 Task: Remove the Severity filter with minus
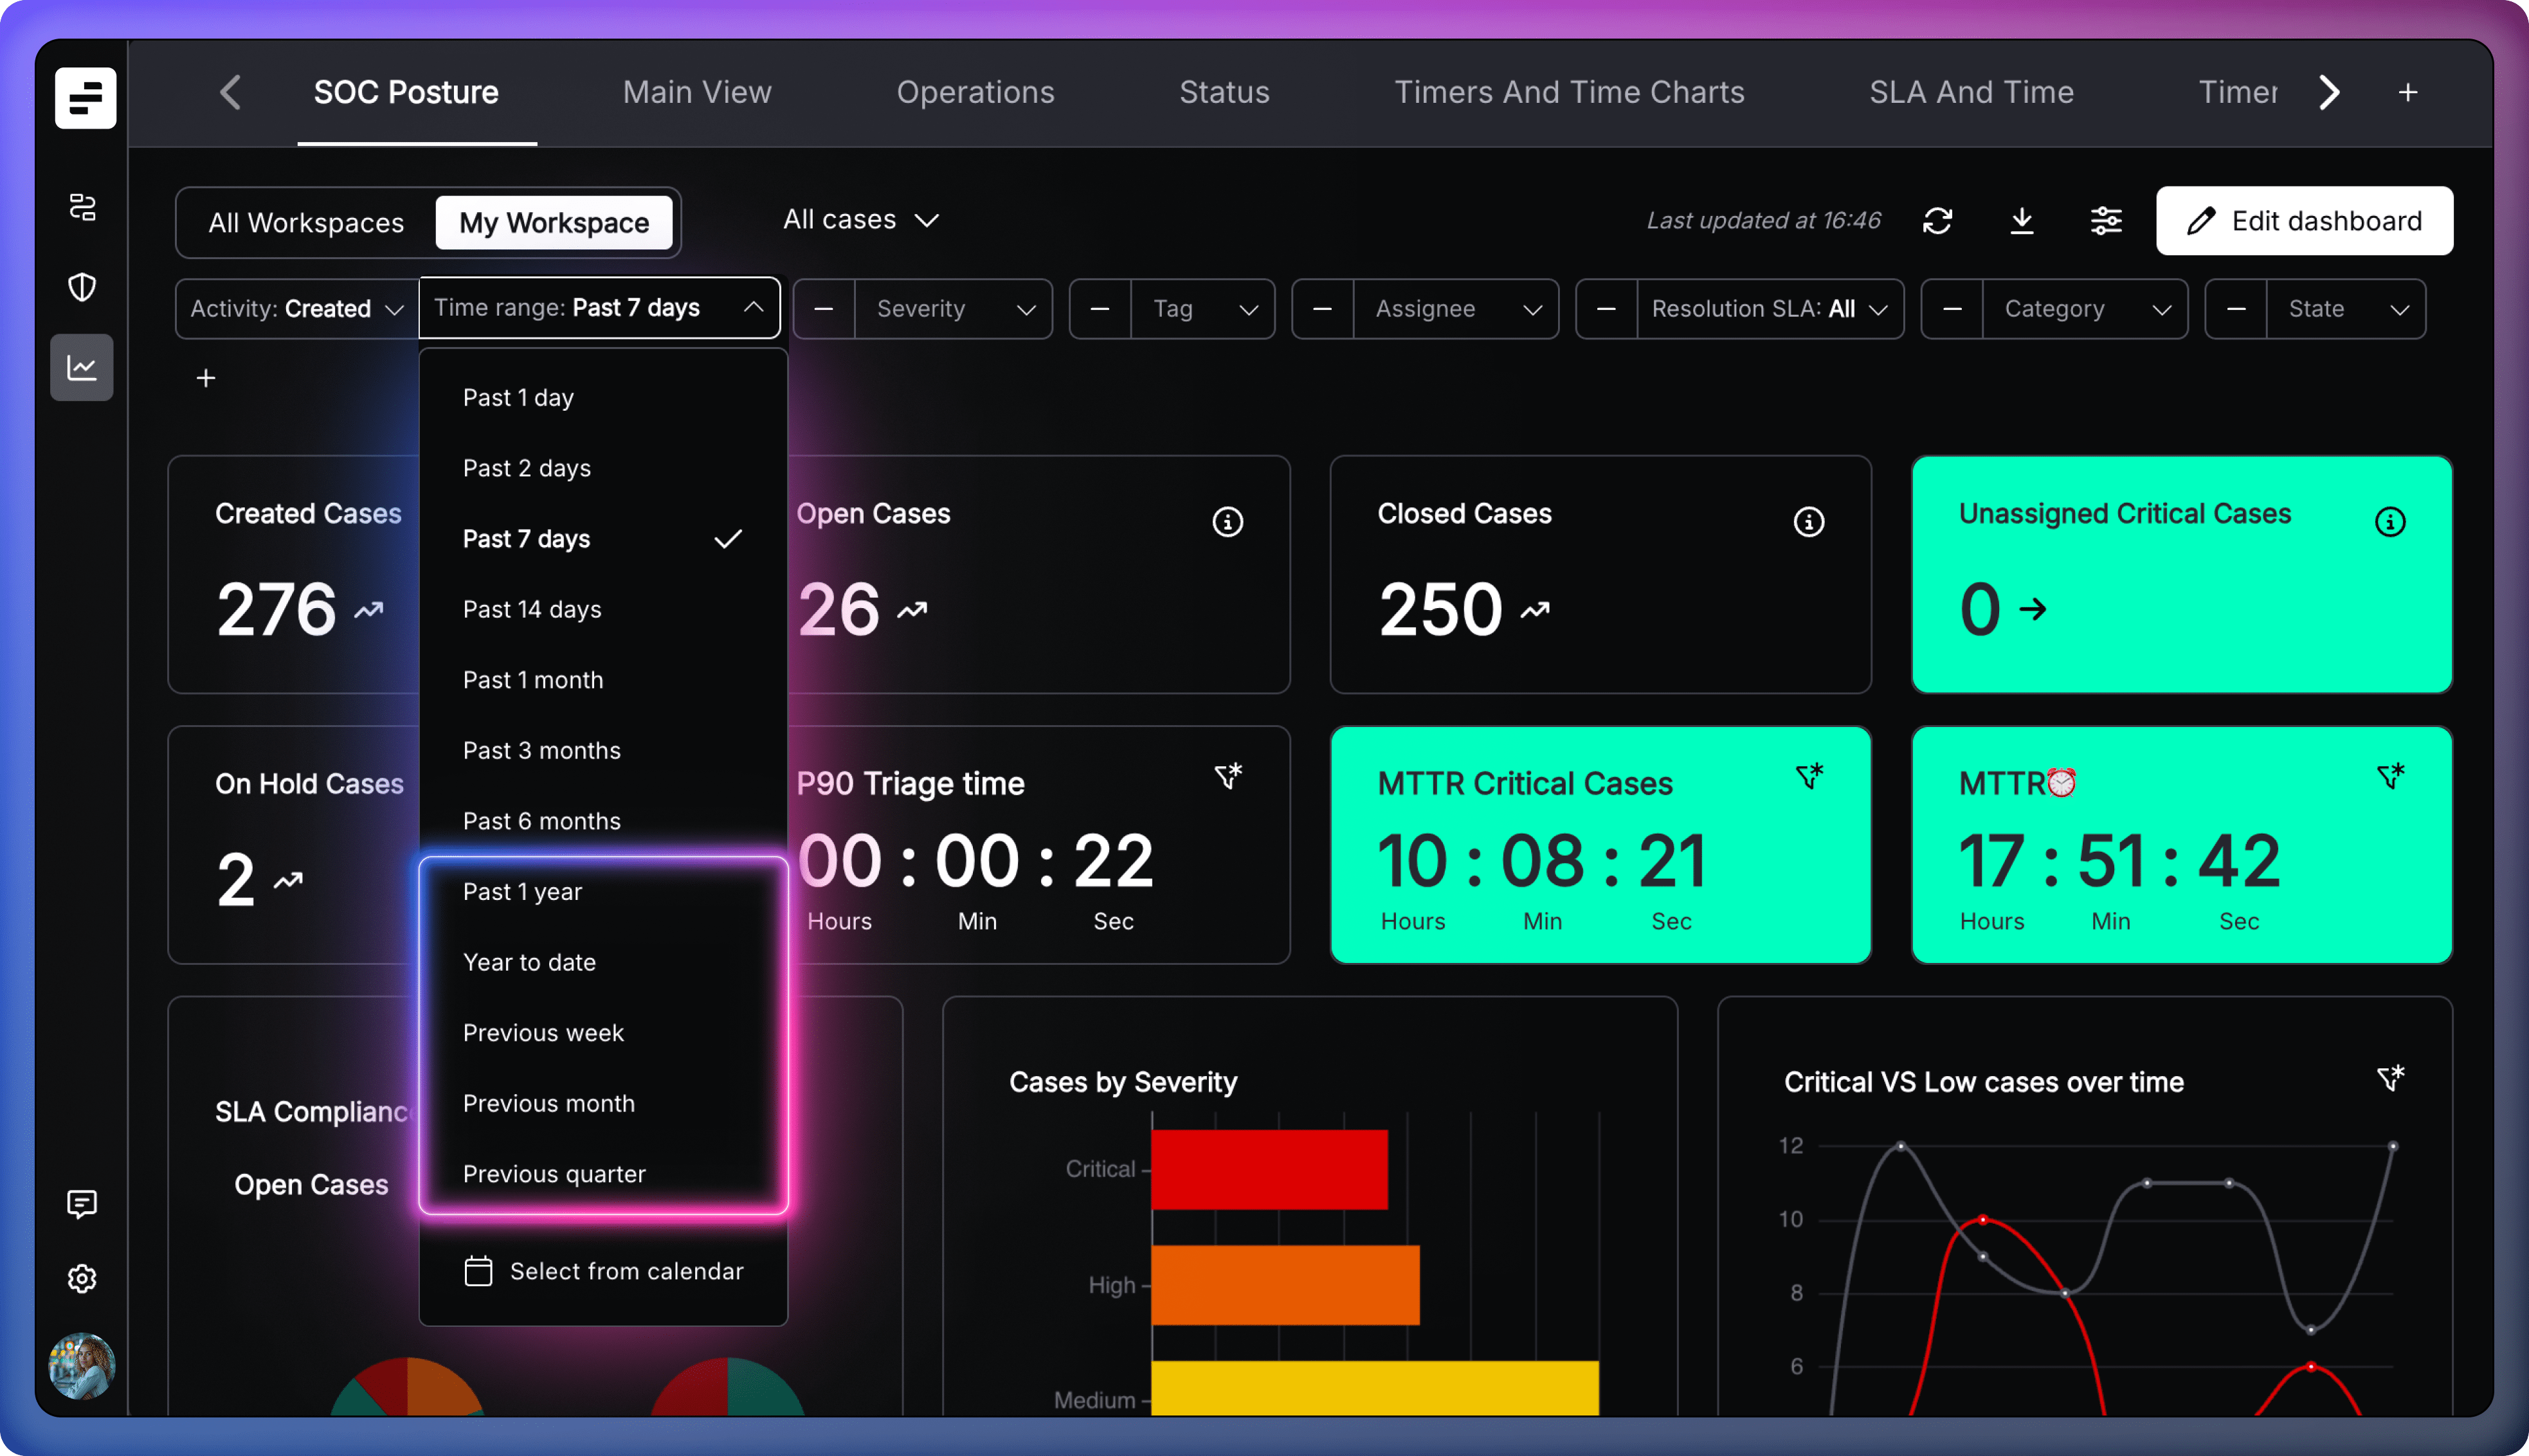point(824,309)
